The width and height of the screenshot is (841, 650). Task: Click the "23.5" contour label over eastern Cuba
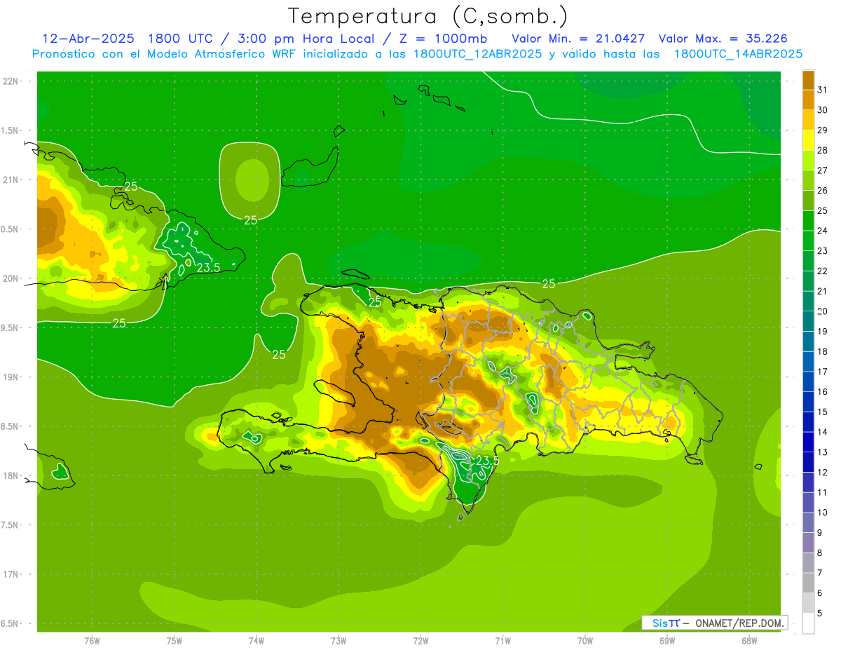click(x=208, y=267)
